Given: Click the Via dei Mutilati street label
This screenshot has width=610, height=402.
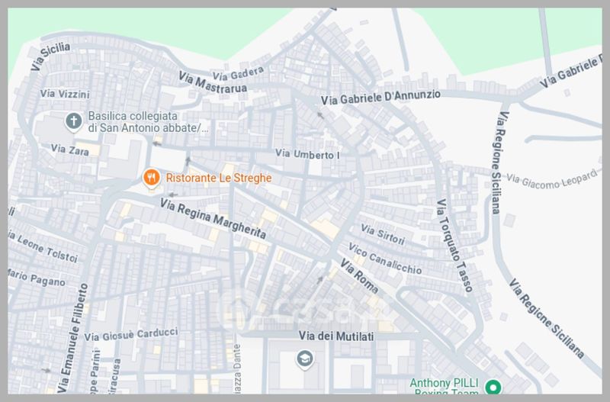Looking at the screenshot, I should pyautogui.click(x=336, y=336).
